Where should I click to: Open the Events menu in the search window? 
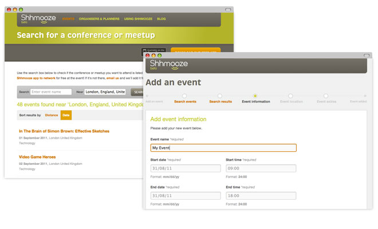pyautogui.click(x=68, y=19)
